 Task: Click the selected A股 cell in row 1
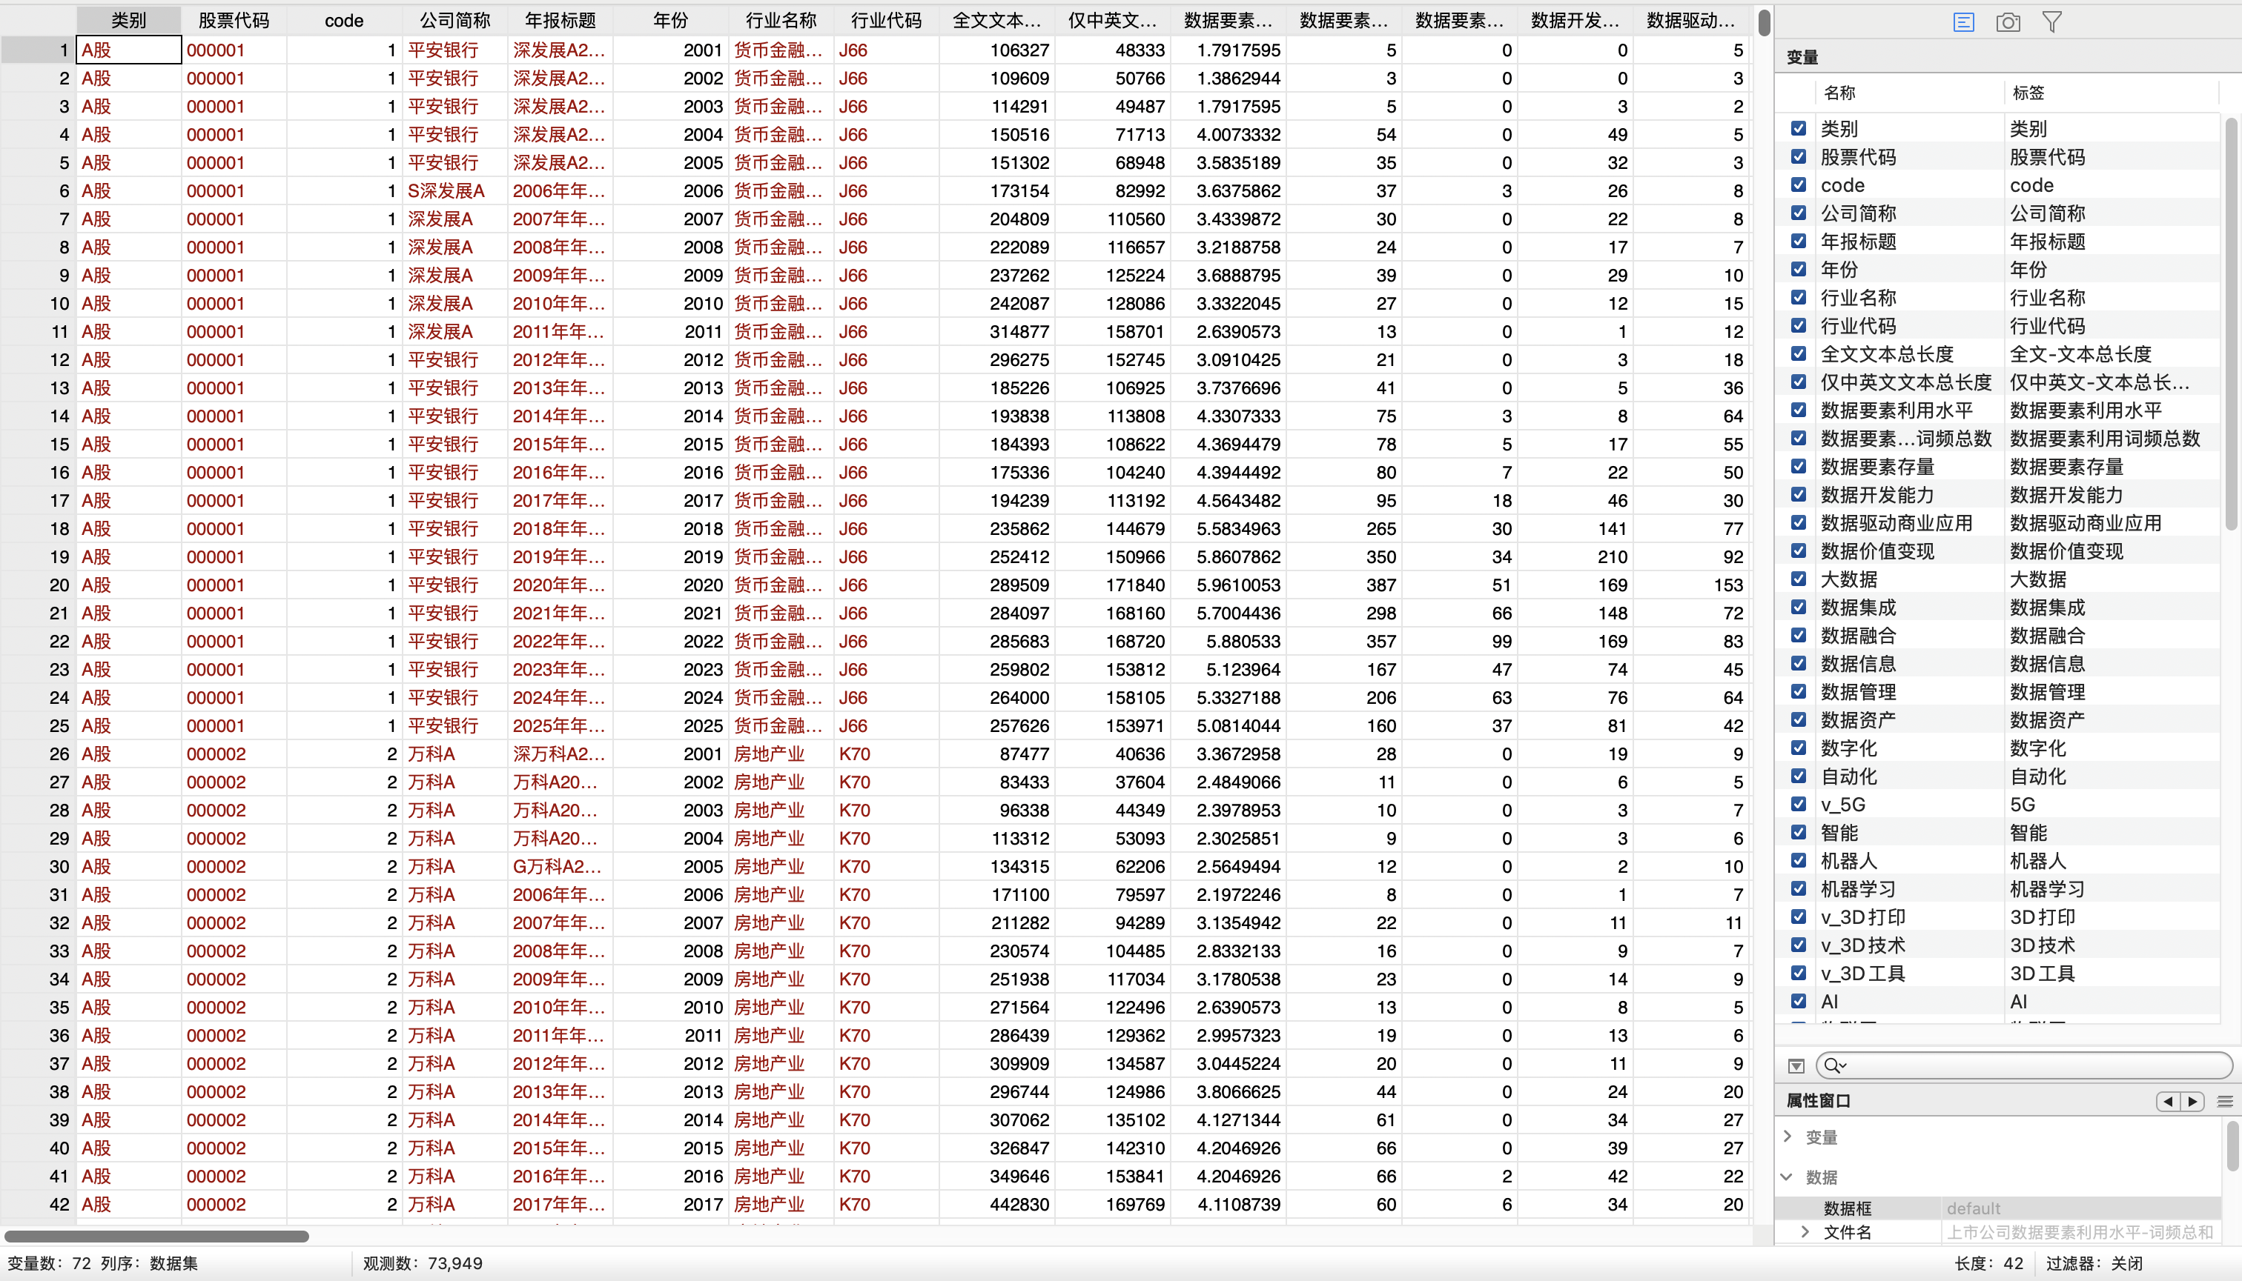pyautogui.click(x=128, y=50)
